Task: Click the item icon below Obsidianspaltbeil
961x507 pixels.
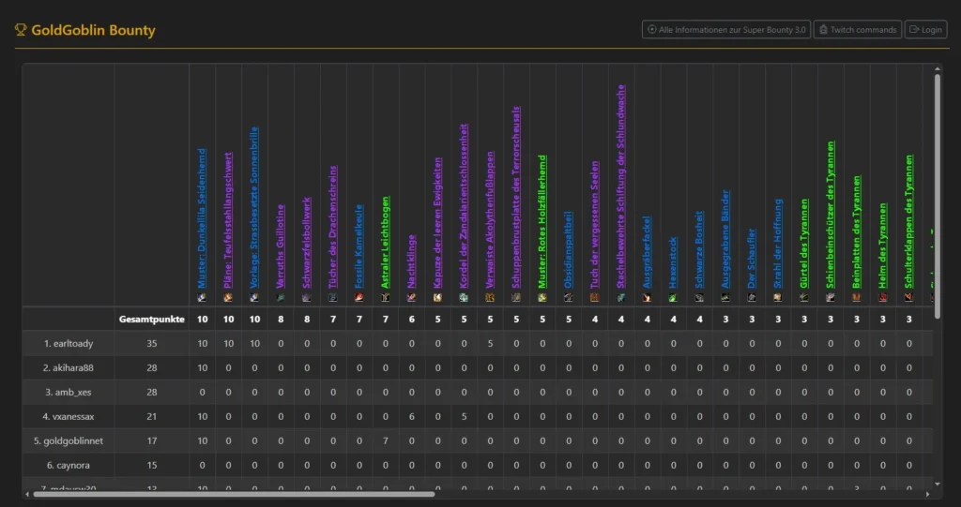Action: [568, 298]
